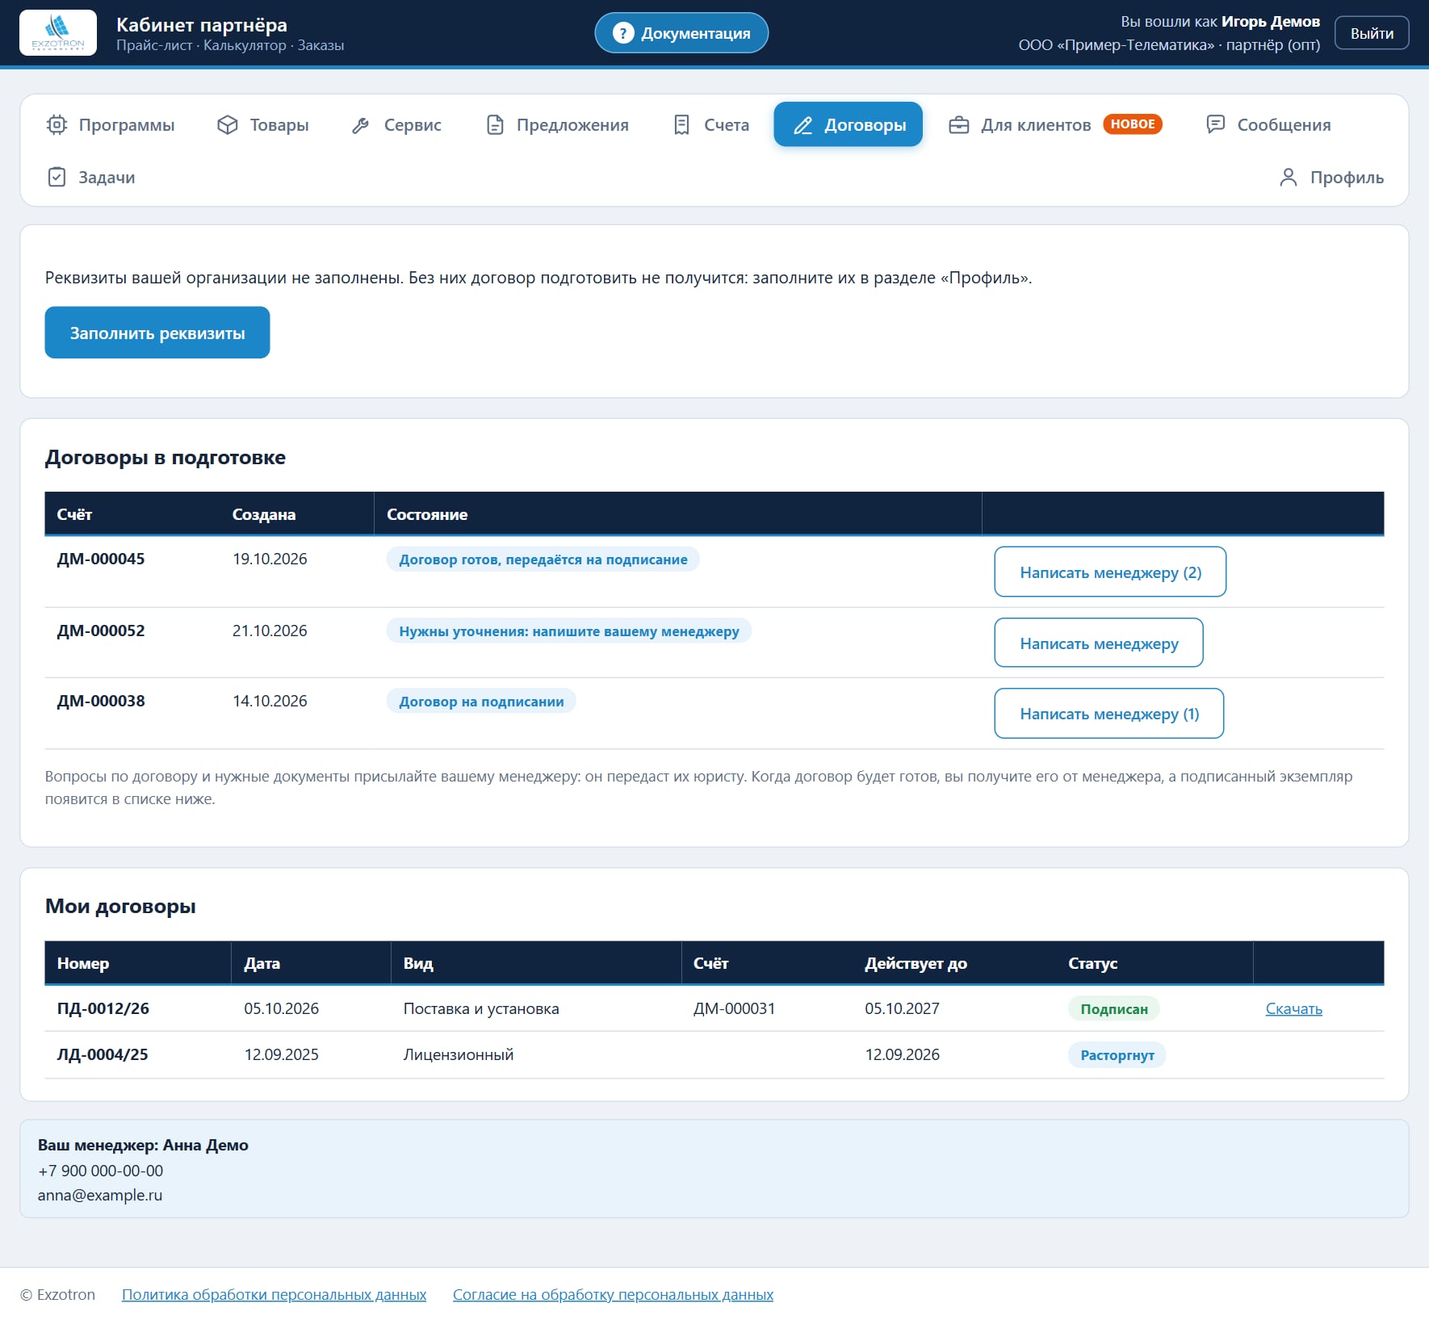Click user name Игорь Демов
Viewport: 1429px width, 1320px height.
click(x=1270, y=22)
